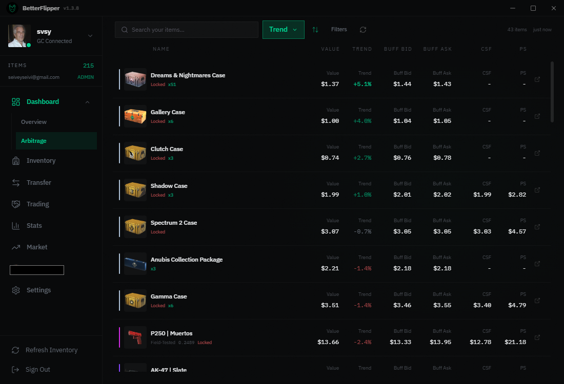Open external link for P250 | Muertos row
The height and width of the screenshot is (384, 564).
537,337
